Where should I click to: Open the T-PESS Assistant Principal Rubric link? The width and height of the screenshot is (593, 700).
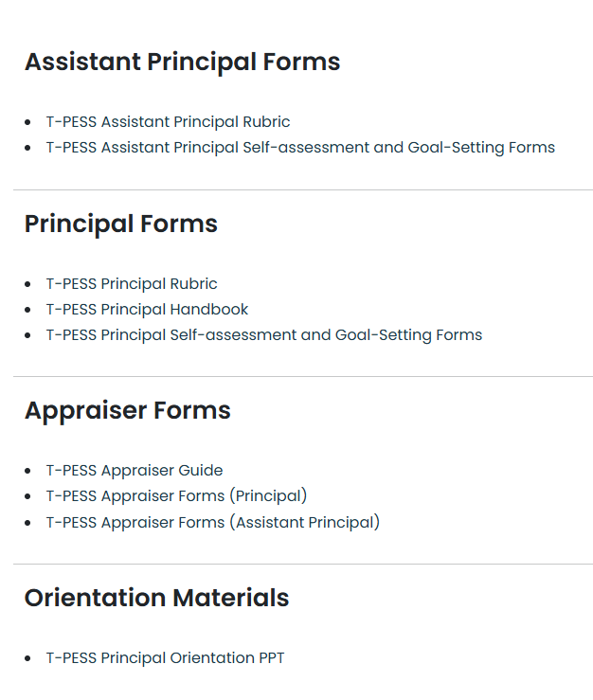point(168,122)
